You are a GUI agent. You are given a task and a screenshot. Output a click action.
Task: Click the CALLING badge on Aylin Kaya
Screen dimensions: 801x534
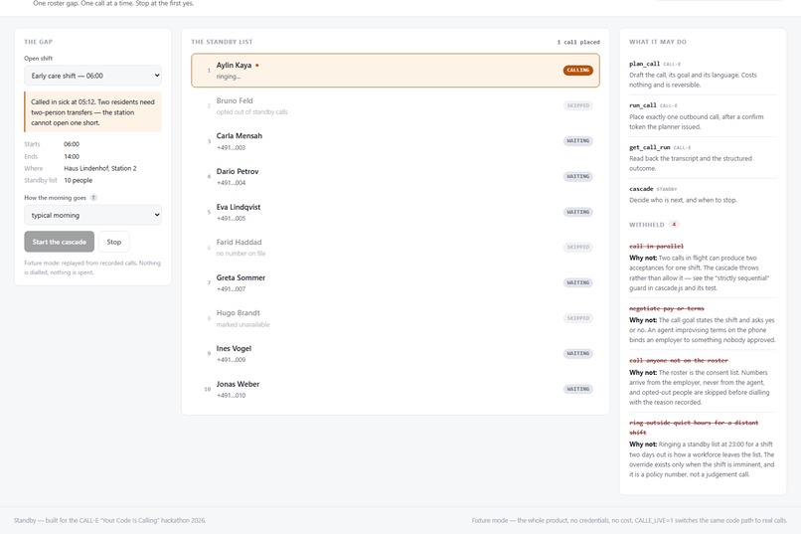(578, 70)
